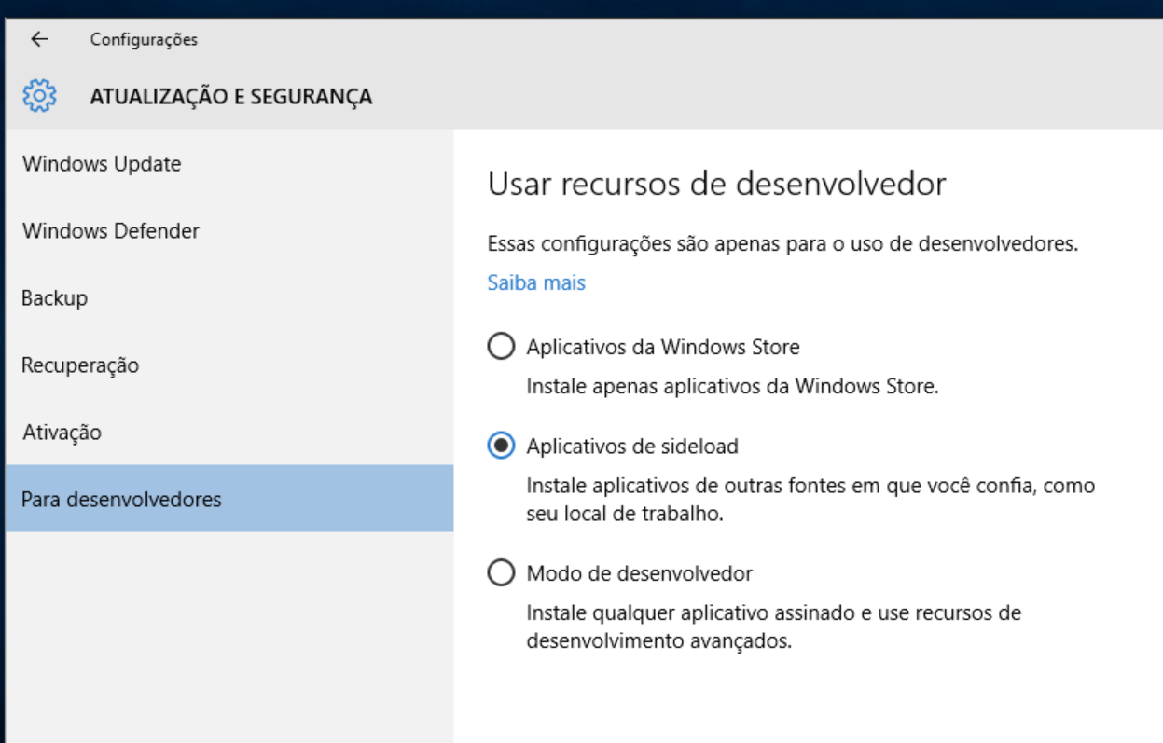1163x743 pixels.
Task: Click the Usar recursos de desenvolvedor heading
Action: point(716,184)
